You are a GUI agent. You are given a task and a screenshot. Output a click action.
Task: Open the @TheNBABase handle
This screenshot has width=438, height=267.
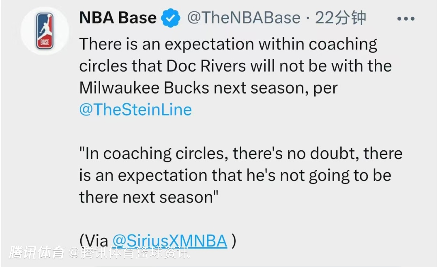pyautogui.click(x=243, y=18)
